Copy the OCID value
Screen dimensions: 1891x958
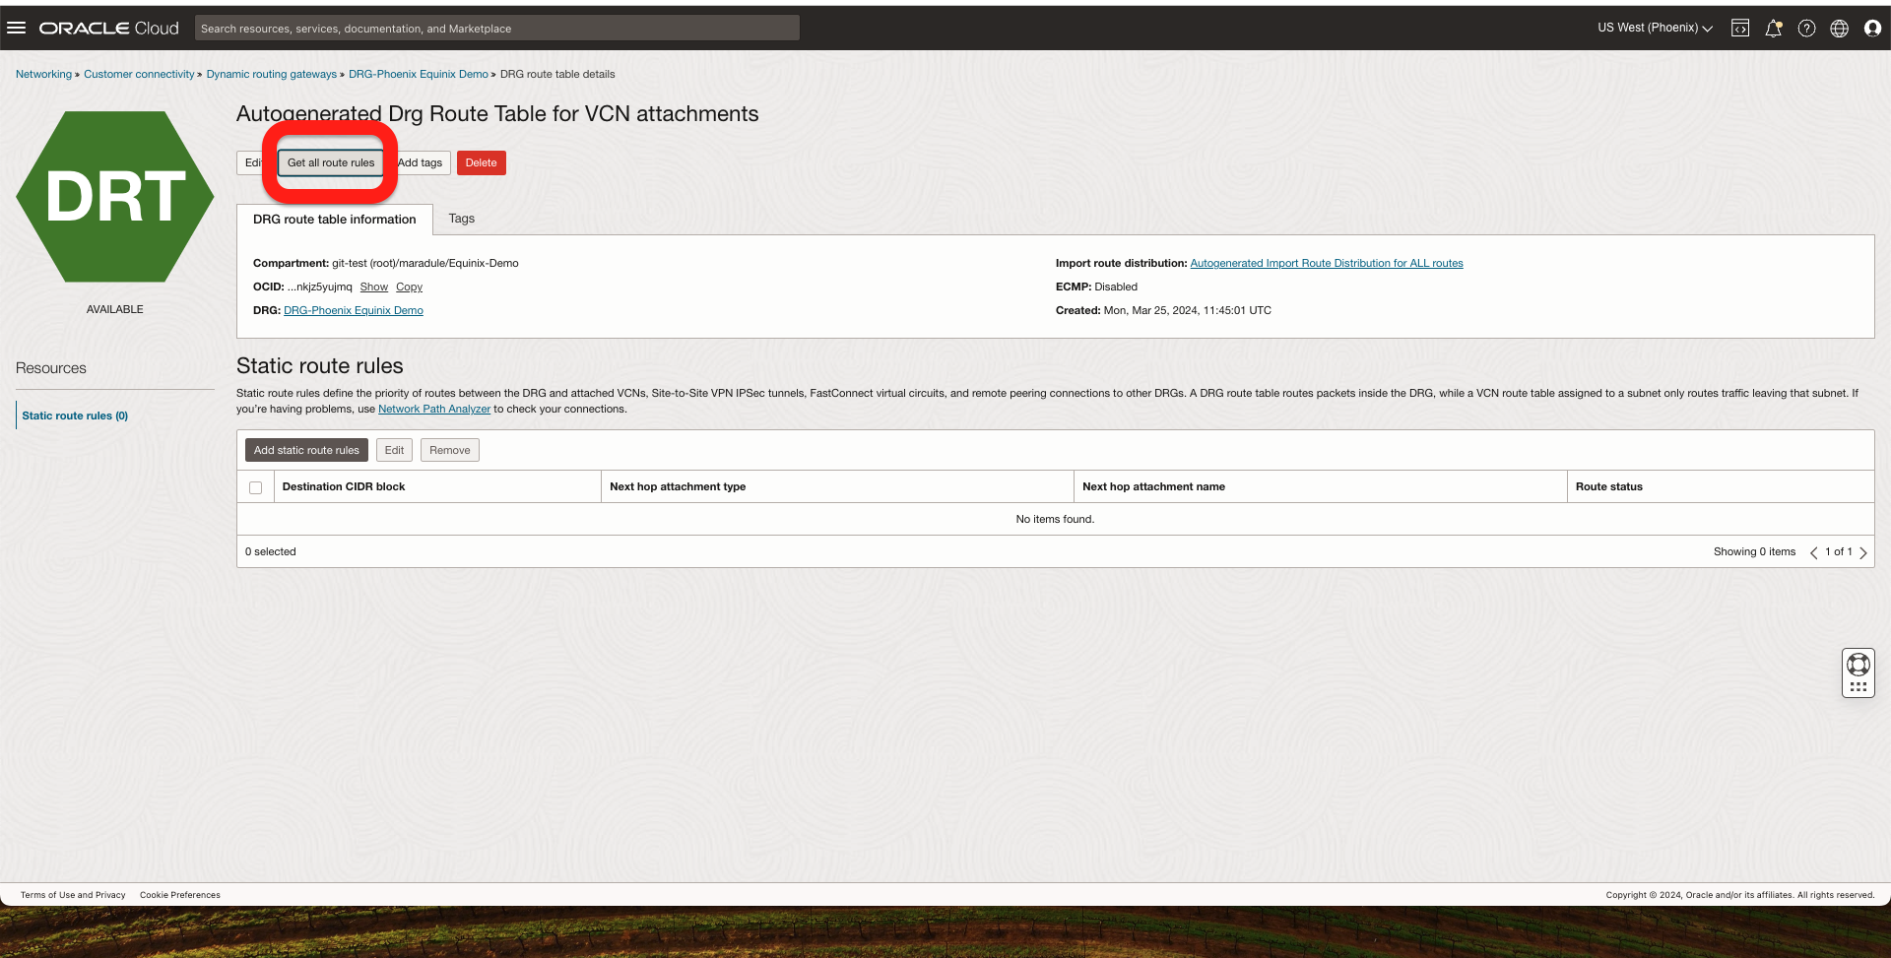point(409,287)
